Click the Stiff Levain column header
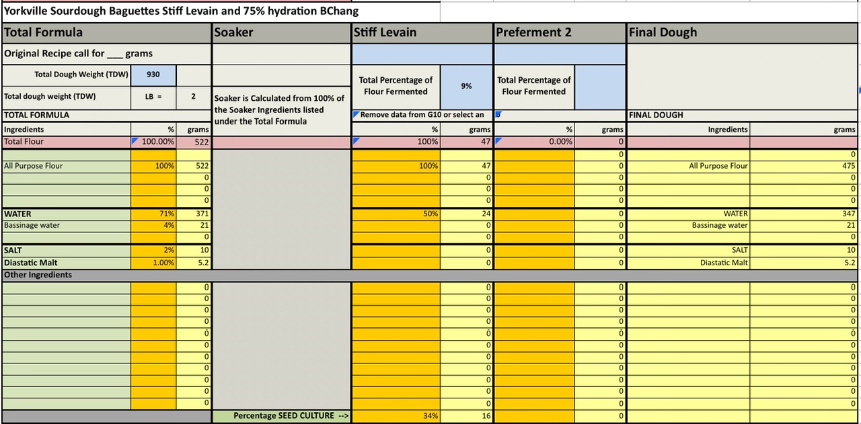The image size is (861, 424). click(422, 32)
